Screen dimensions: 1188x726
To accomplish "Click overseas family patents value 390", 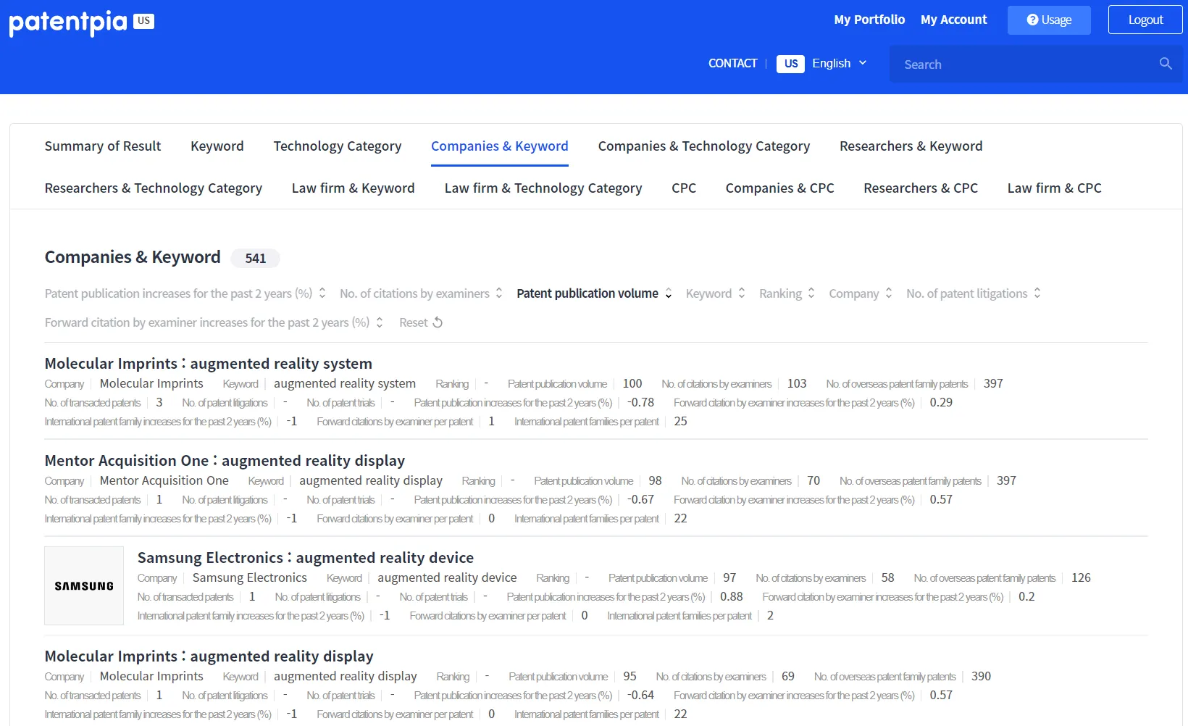I will click(x=981, y=677).
